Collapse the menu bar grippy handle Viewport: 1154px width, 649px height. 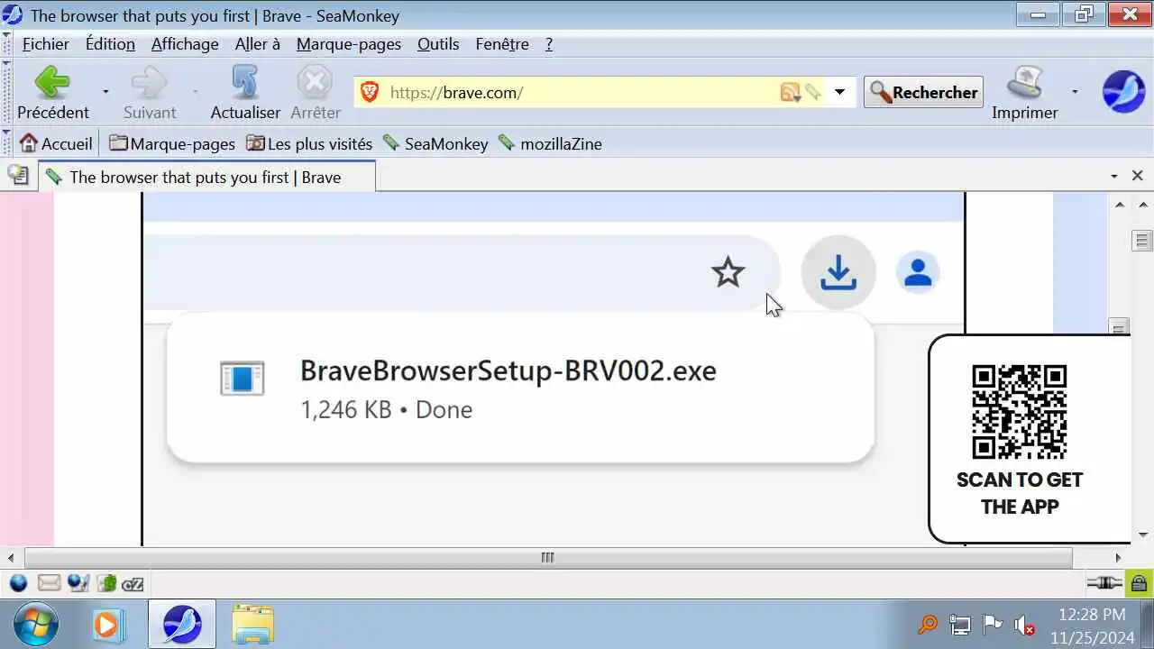pos(6,43)
